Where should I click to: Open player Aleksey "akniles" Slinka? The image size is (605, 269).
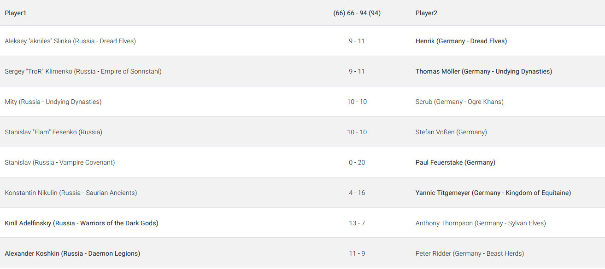coord(70,41)
